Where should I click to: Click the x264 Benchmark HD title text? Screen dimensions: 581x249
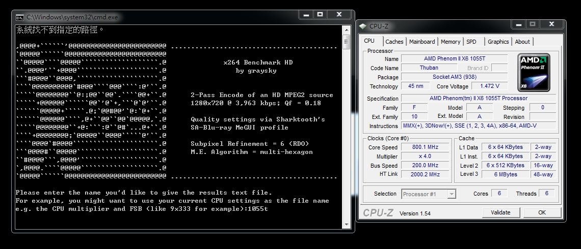258,63
